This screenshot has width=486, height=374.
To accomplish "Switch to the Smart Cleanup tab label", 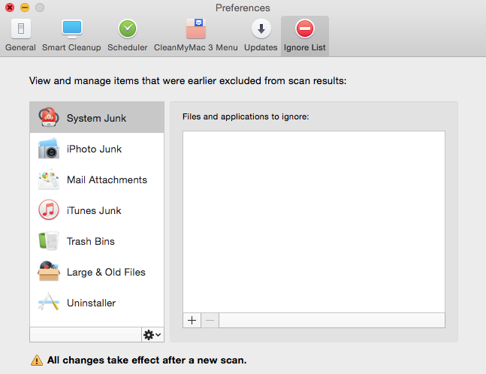I will point(71,47).
